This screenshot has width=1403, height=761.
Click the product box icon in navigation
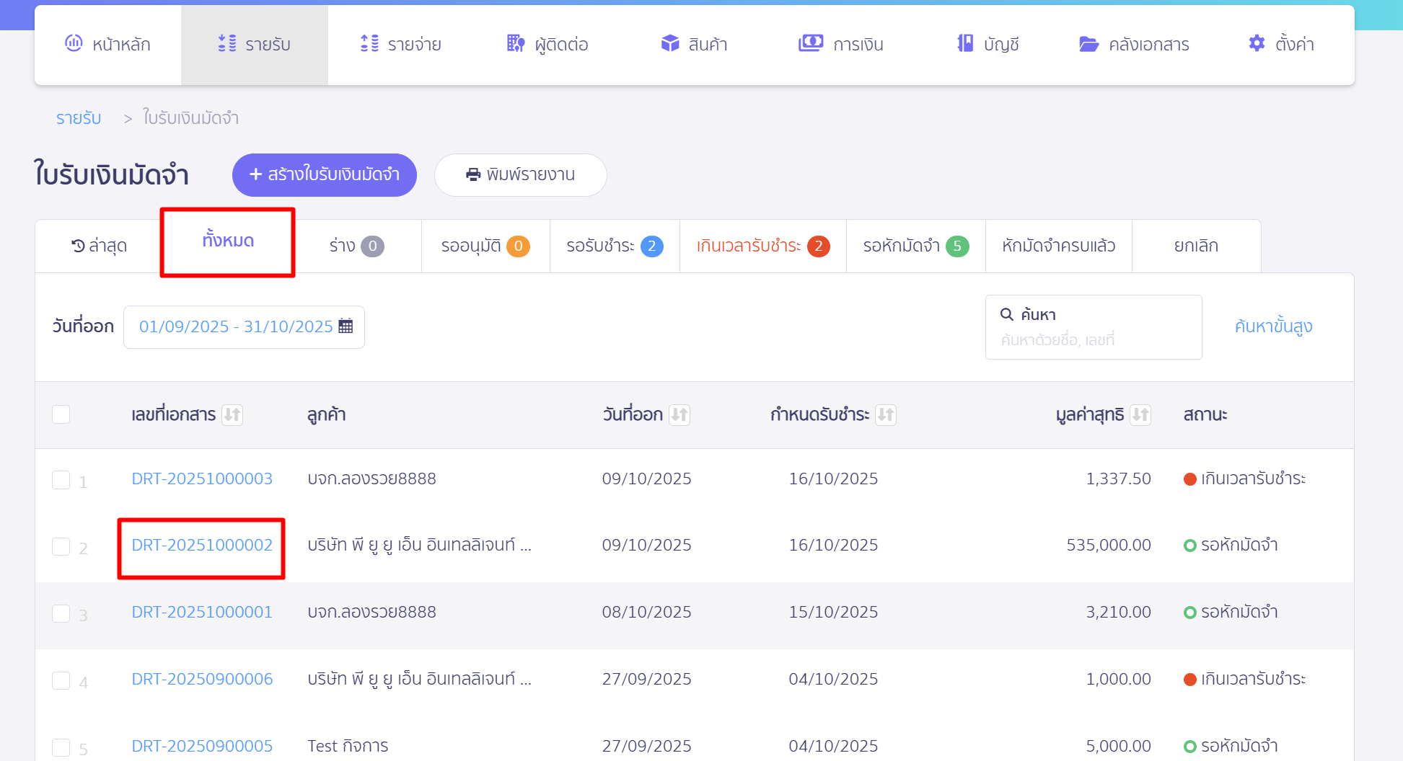670,44
